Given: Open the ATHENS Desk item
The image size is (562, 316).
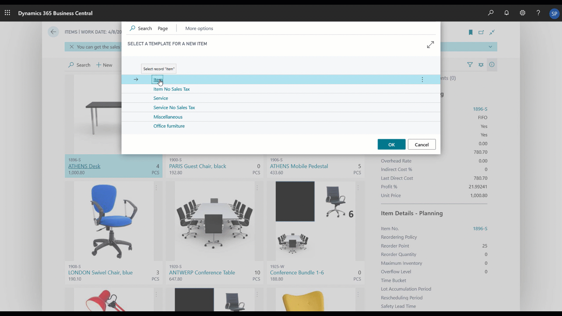Looking at the screenshot, I should point(84,166).
